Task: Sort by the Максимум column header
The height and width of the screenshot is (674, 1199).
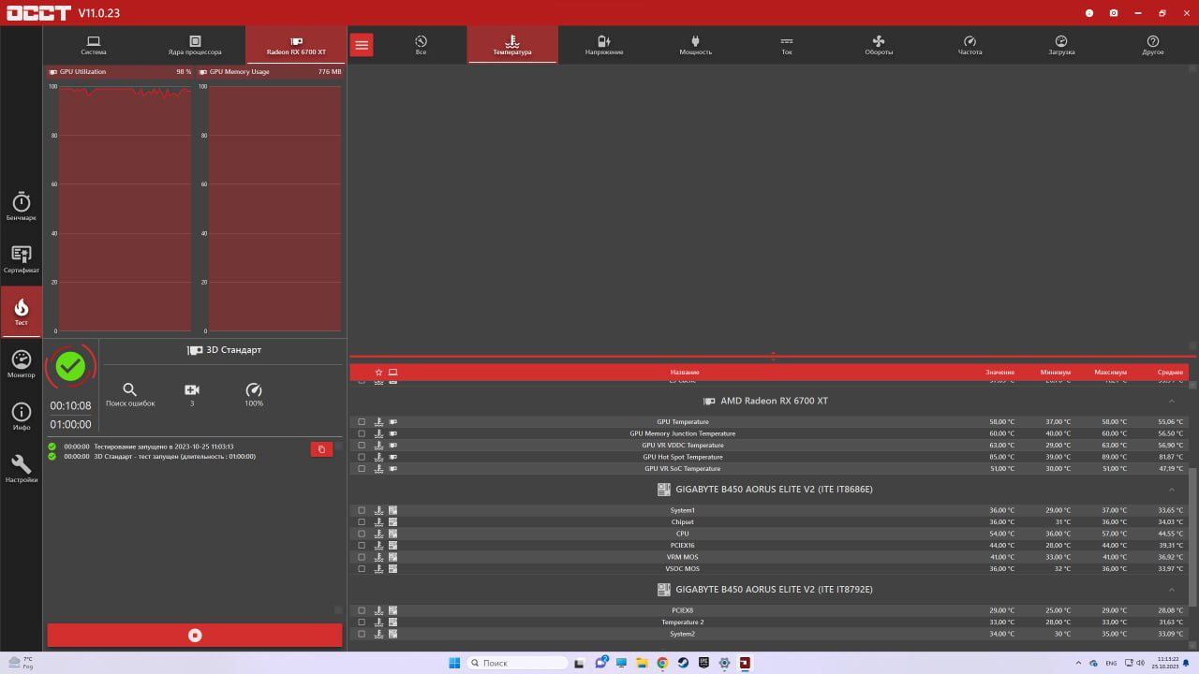Action: (1111, 372)
